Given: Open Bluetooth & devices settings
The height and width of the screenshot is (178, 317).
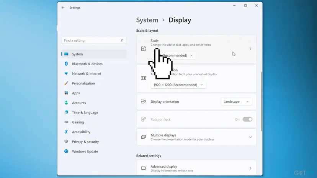Looking at the screenshot, I should [x=94, y=64].
